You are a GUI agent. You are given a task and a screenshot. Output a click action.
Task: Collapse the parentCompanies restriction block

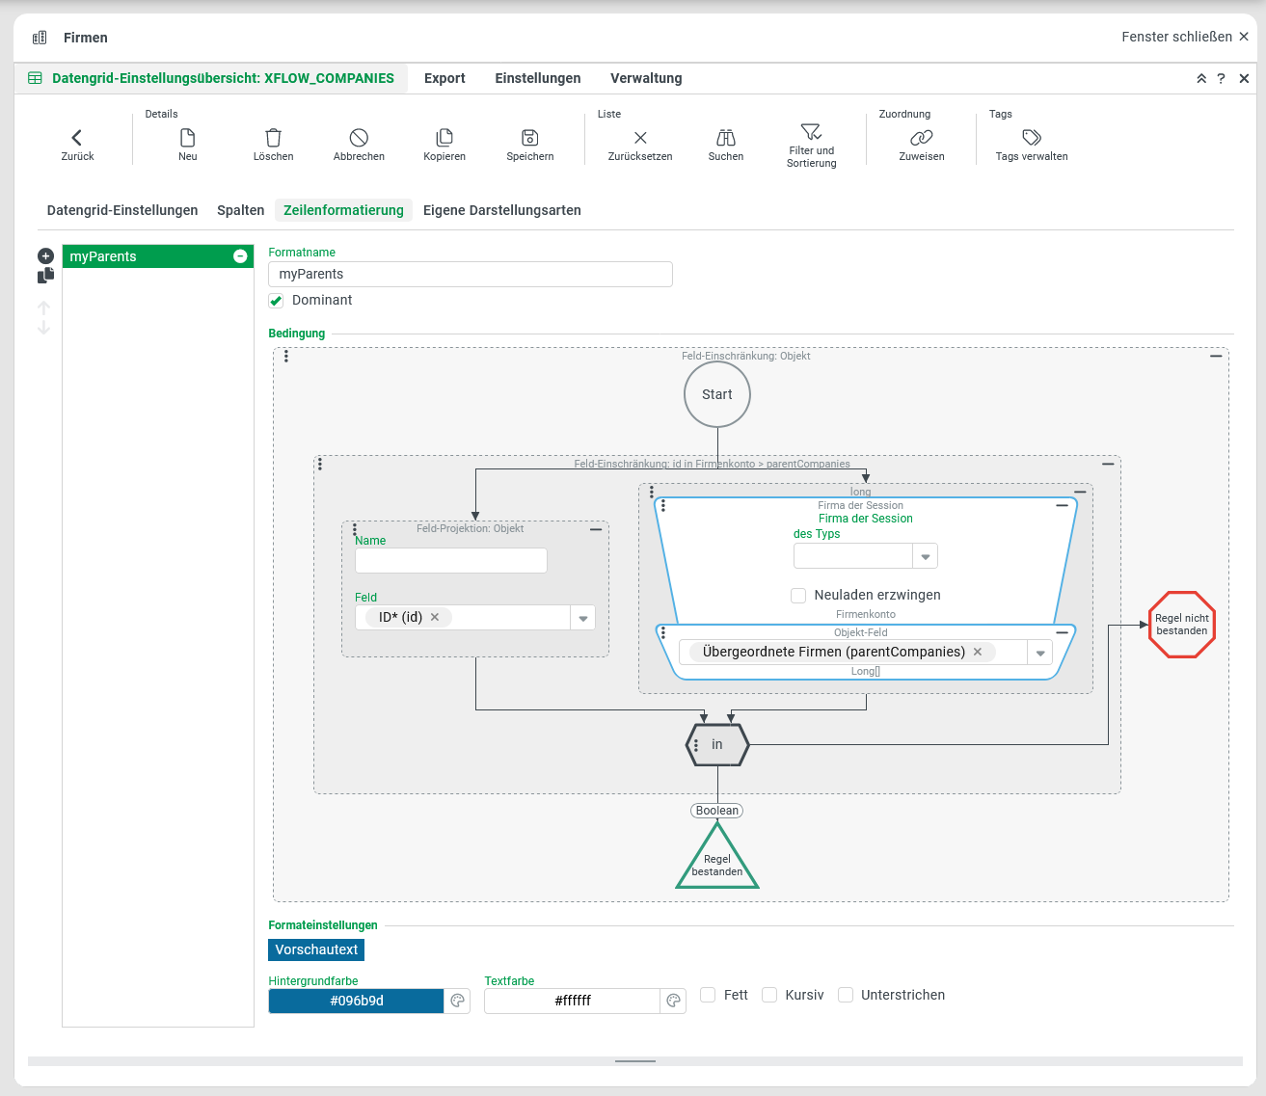1108,465
